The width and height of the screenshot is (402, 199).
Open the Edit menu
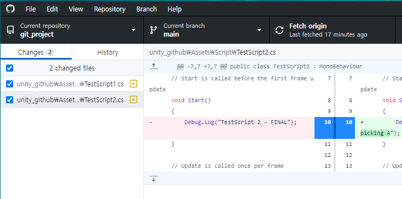tap(52, 9)
